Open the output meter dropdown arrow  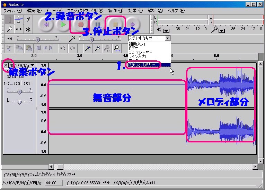coord(166,31)
